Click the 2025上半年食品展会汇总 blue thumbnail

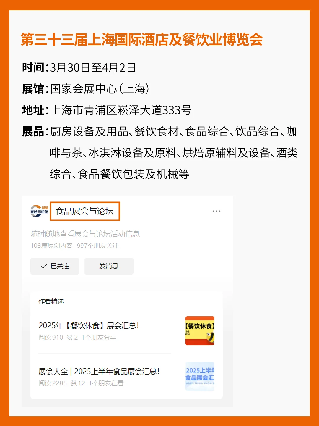coord(200,376)
